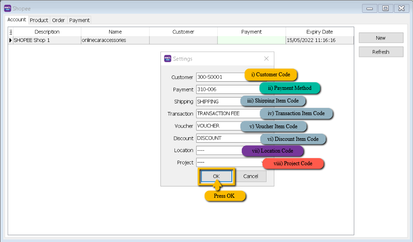
Task: Maximize the Shopee window
Action: click(385, 8)
